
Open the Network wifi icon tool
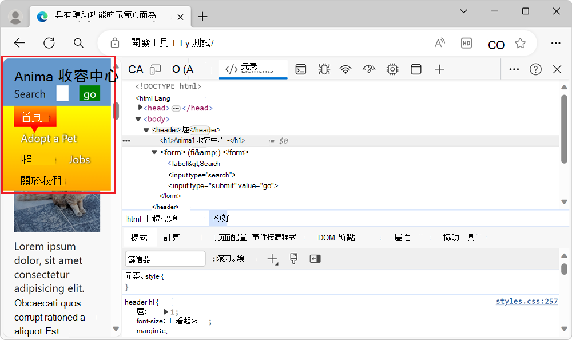[345, 69]
